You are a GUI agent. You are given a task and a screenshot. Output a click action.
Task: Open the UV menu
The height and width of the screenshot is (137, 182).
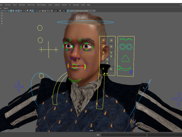[70, 5]
